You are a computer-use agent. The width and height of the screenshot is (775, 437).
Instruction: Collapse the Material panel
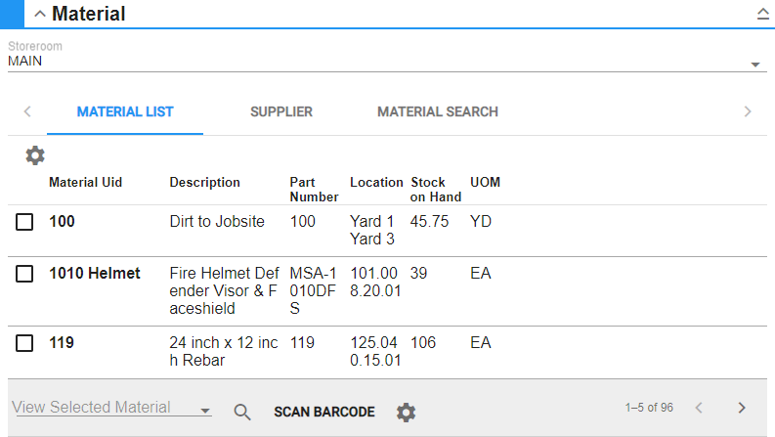point(40,15)
